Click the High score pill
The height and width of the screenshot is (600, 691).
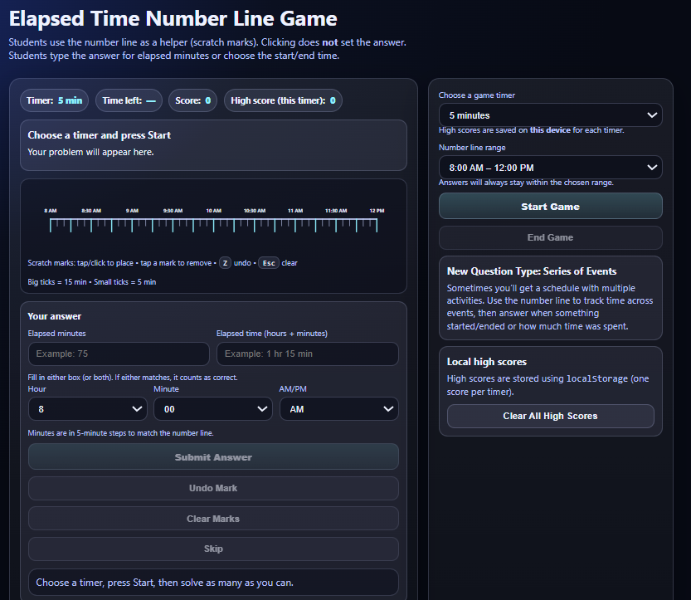click(x=283, y=100)
